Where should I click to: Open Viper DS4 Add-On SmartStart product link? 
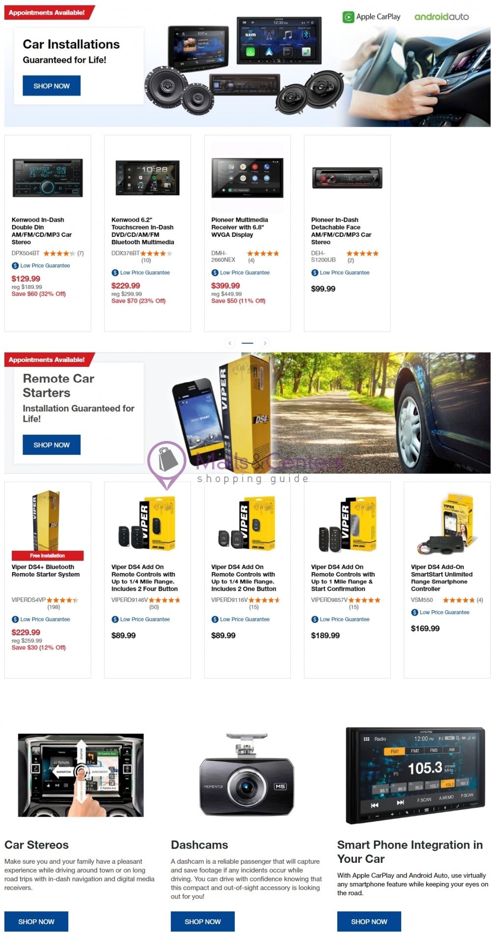click(442, 578)
